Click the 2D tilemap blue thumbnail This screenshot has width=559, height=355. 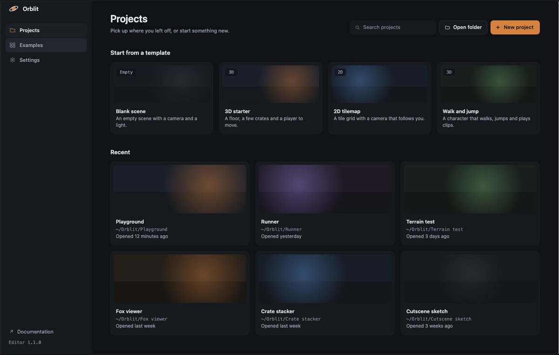tap(380, 84)
